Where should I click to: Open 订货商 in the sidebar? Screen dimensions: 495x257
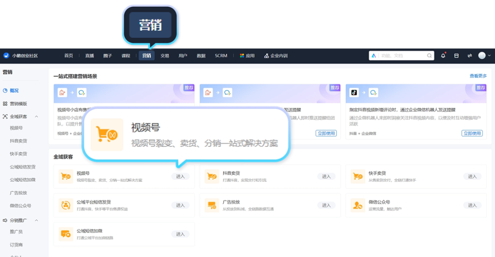pyautogui.click(x=16, y=245)
